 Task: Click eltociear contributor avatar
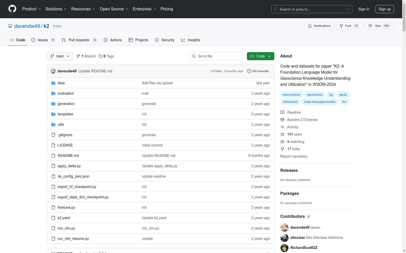coord(284,238)
